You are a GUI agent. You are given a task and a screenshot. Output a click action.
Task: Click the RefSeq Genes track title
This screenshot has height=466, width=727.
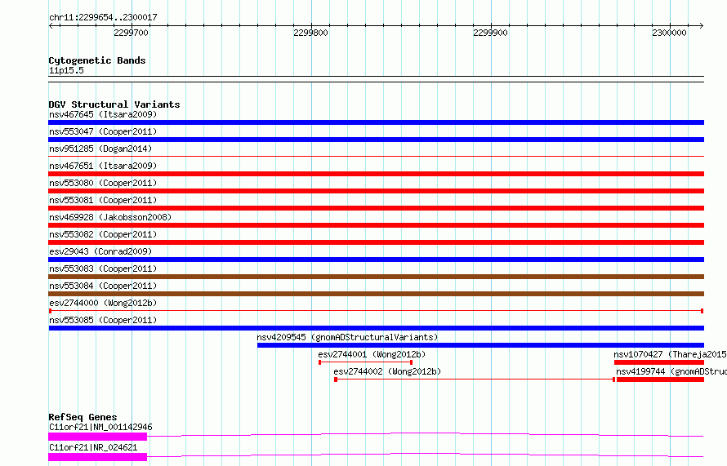pos(83,417)
